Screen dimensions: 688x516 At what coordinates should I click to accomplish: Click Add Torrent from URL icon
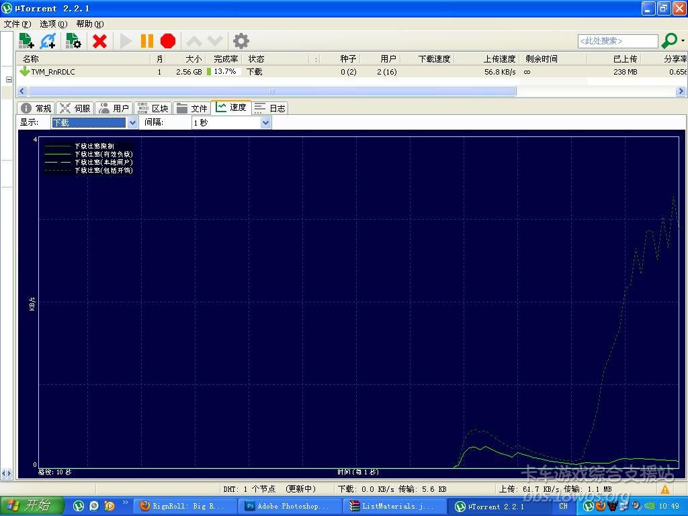tap(48, 41)
